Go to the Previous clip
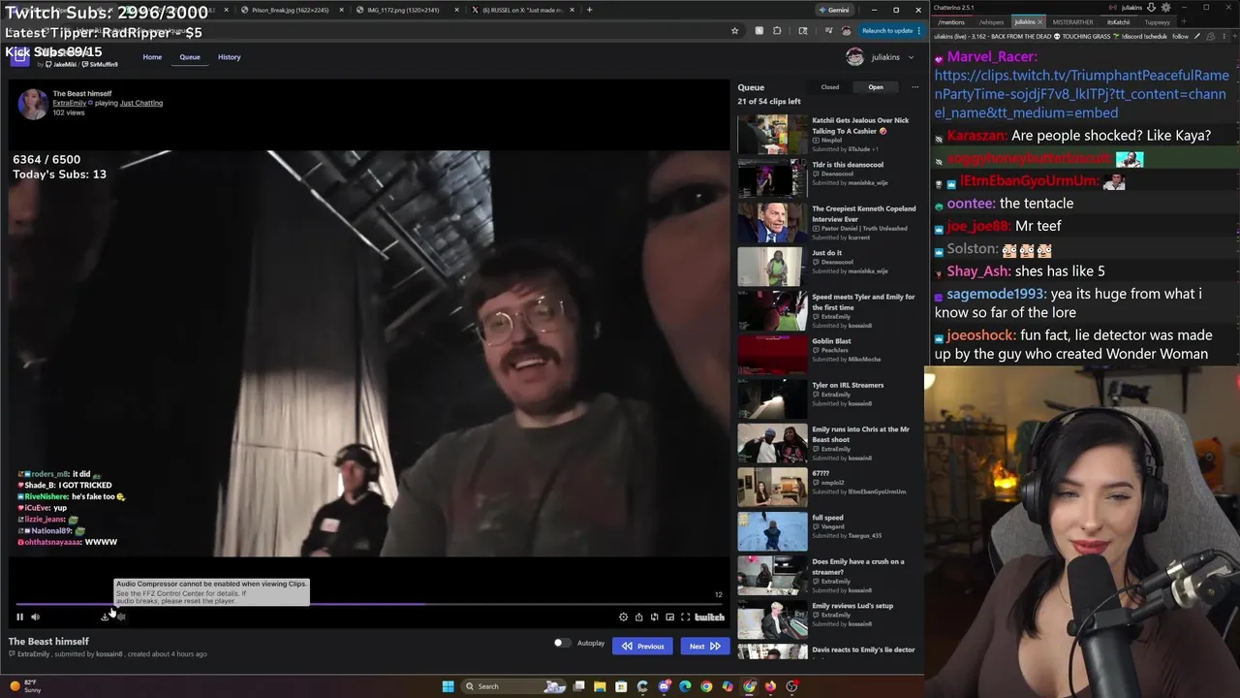 click(642, 646)
